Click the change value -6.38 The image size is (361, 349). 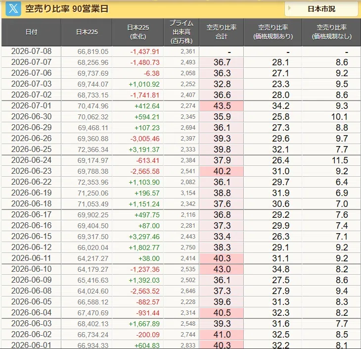[x=152, y=74]
